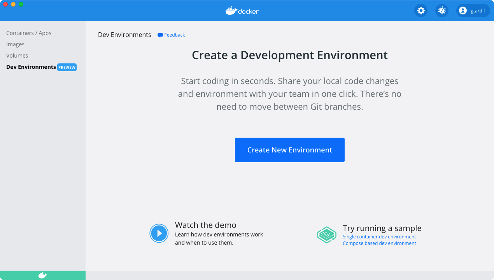Open the Feedback link
Image resolution: width=494 pixels, height=280 pixels.
174,35
